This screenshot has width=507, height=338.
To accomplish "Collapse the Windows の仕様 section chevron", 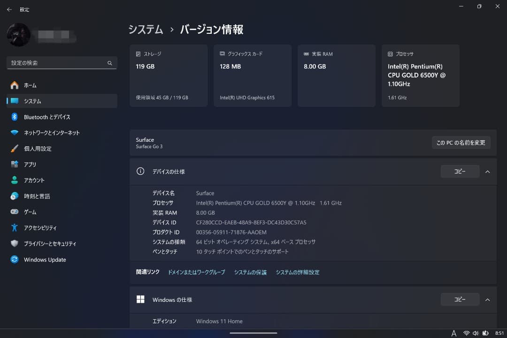I will pos(487,300).
